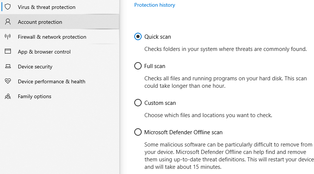Viewport: 314px width, 174px height.
Task: Open Device performance & health page
Action: (x=59, y=81)
